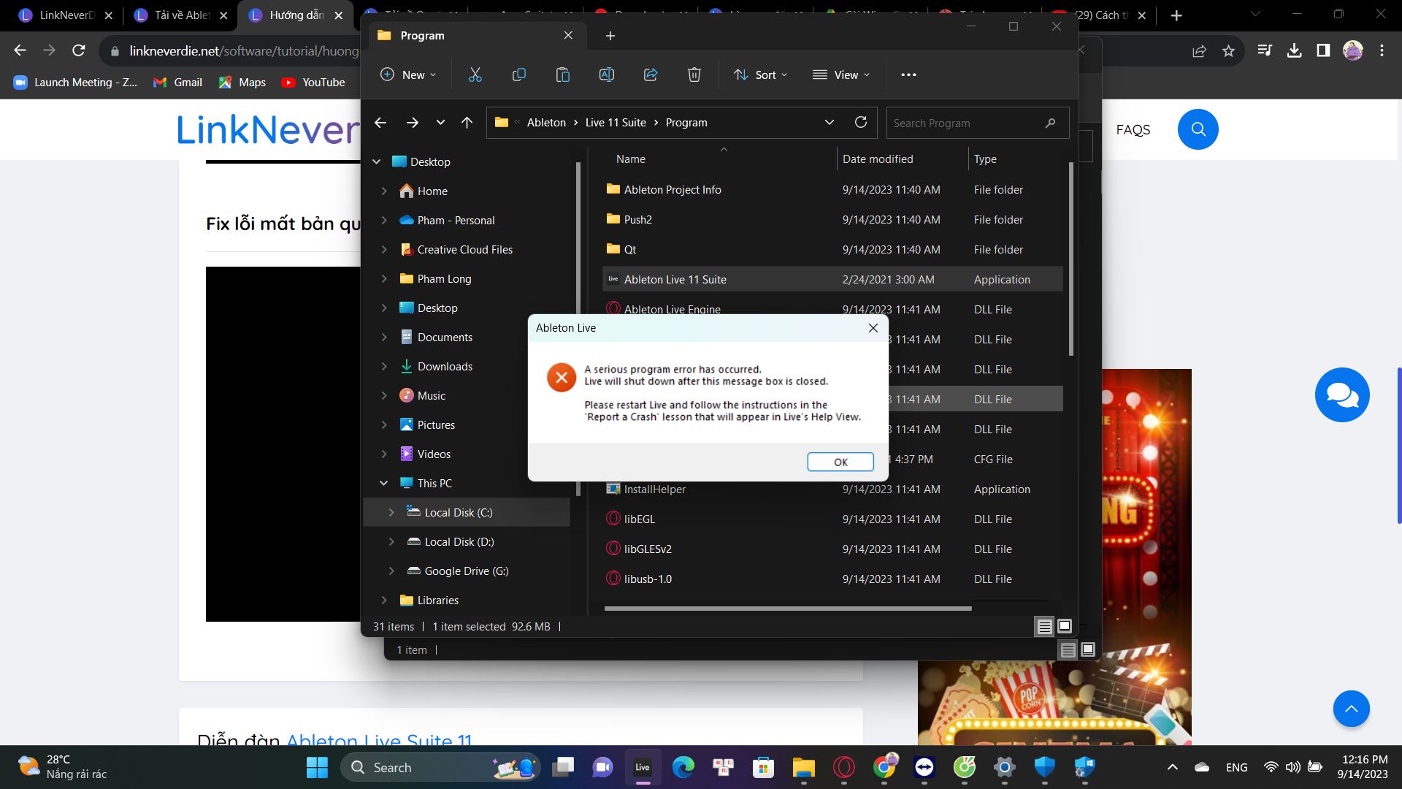The width and height of the screenshot is (1402, 789).
Task: Open File Explorer from the taskbar
Action: pos(803,767)
